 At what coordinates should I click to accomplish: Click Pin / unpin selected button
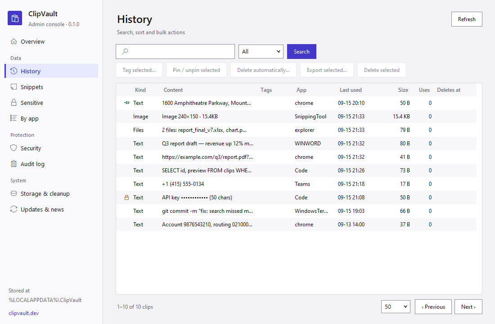[x=196, y=70]
